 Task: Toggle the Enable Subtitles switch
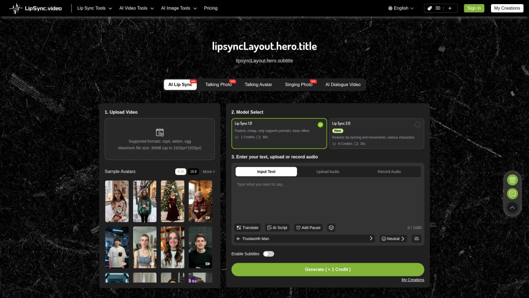click(x=269, y=254)
